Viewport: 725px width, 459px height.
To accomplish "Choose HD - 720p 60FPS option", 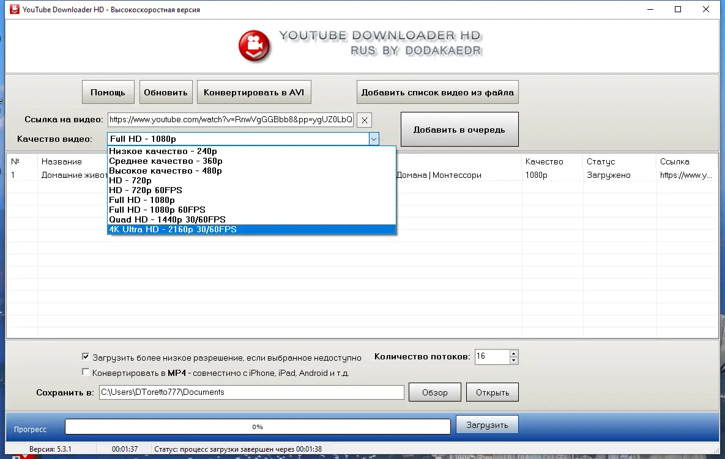I will pyautogui.click(x=251, y=190).
